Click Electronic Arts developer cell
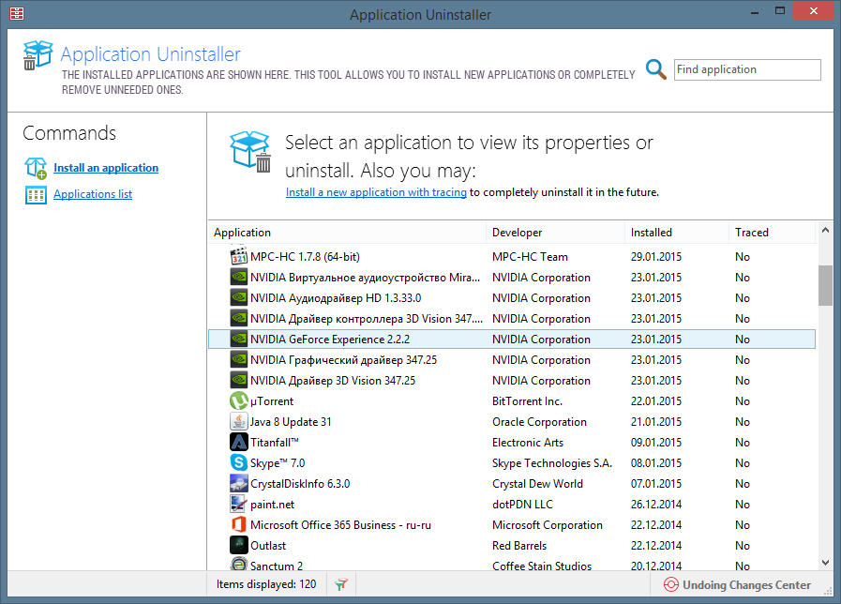The height and width of the screenshot is (604, 841). point(528,443)
